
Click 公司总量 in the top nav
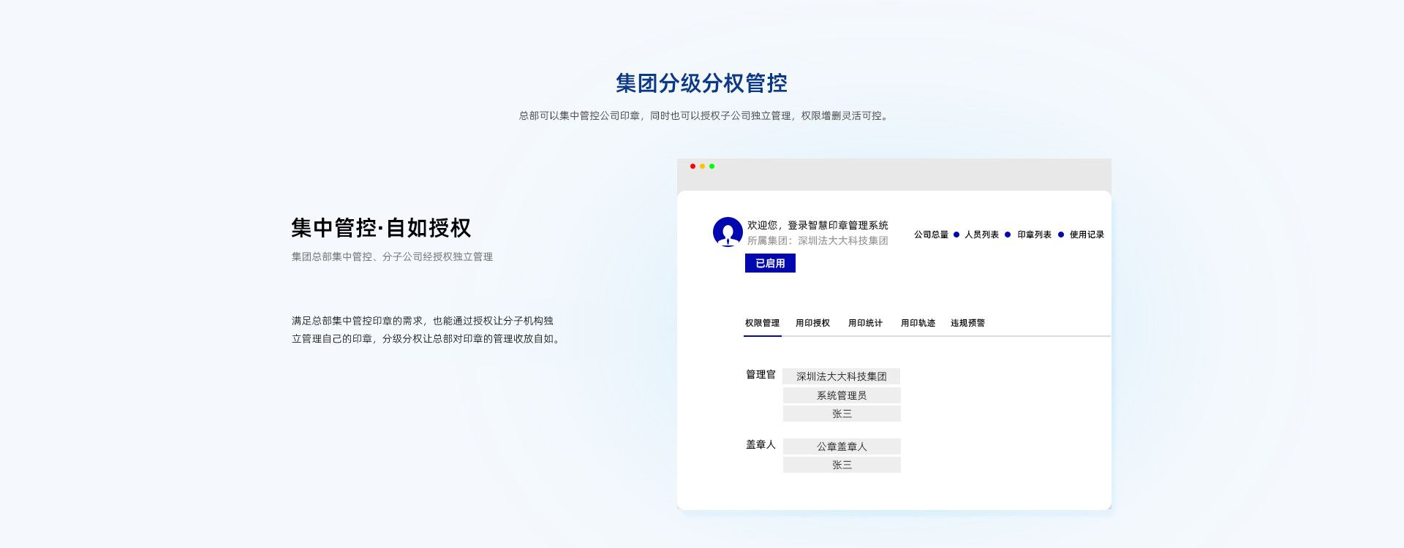point(931,235)
